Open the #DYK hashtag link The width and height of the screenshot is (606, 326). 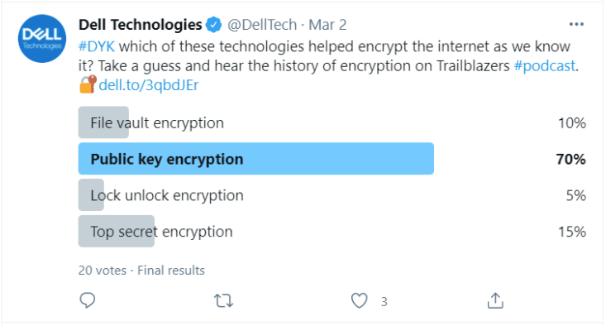[x=97, y=46]
